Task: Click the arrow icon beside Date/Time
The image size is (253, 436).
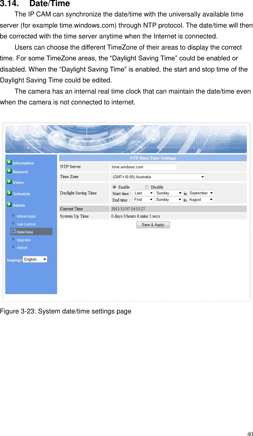Action: click(x=13, y=231)
